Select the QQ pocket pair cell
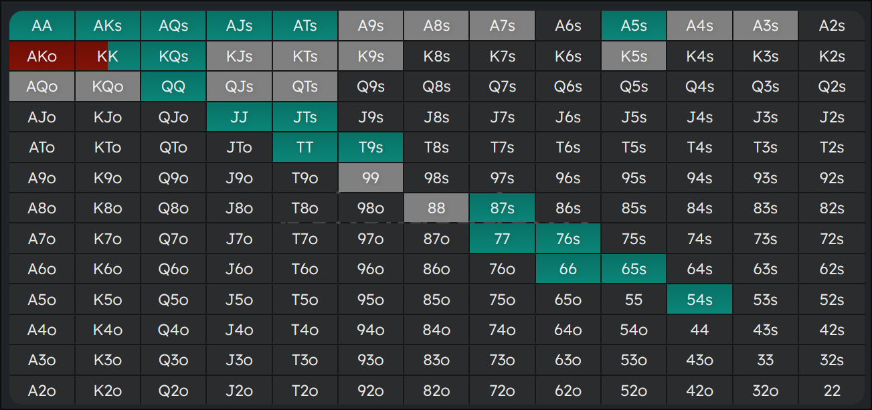Screen dimensions: 872x410 coord(173,87)
